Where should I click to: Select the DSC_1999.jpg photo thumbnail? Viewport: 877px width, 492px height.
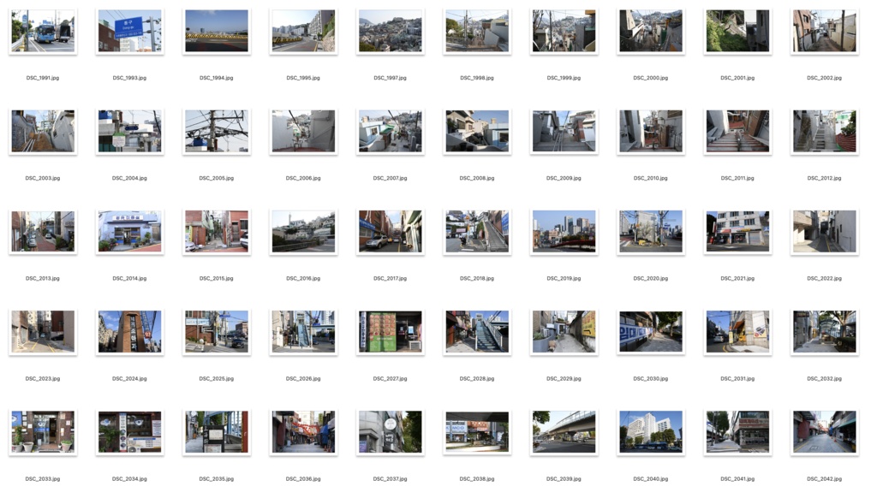tap(564, 31)
